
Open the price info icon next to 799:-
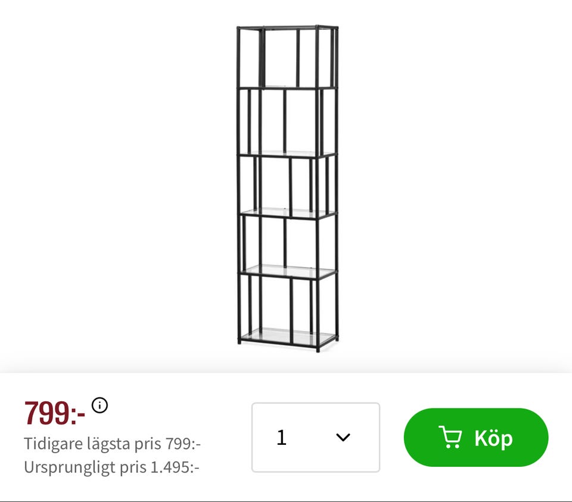[x=100, y=405]
